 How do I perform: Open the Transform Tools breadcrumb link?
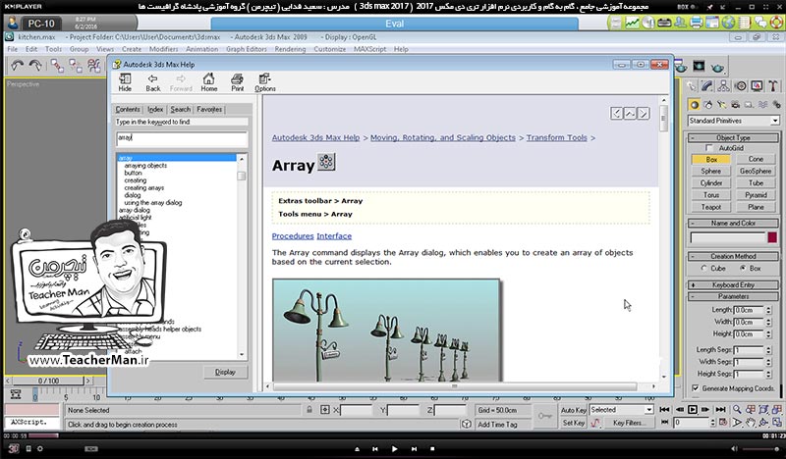pos(556,137)
